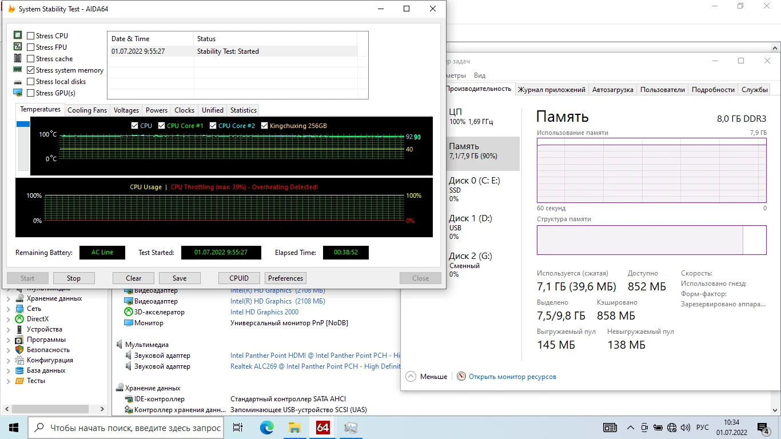The width and height of the screenshot is (781, 439).
Task: Click the monitor icon beside Монитор
Action: [x=129, y=323]
